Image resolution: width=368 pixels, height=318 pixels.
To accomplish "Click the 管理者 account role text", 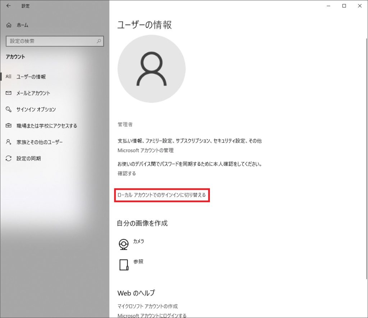I will coord(125,125).
